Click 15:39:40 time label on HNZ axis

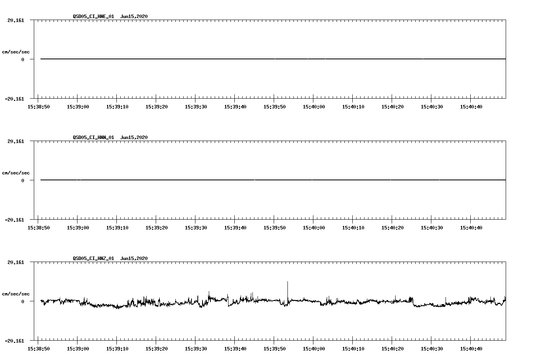[235, 349]
